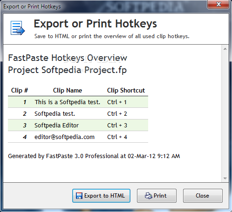Click the 'Ctrl + 1' shortcut cell
The image size is (232, 212).
tap(117, 102)
